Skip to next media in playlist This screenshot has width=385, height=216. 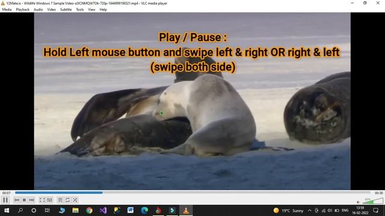31,200
